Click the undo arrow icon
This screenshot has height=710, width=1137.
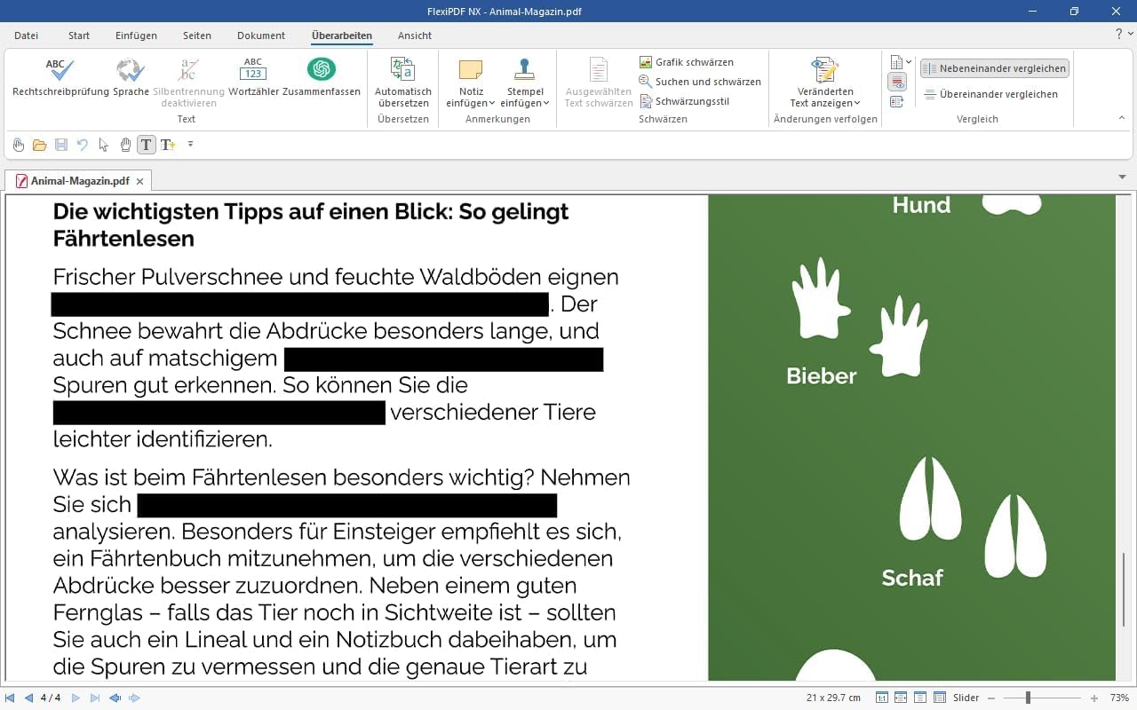click(83, 145)
